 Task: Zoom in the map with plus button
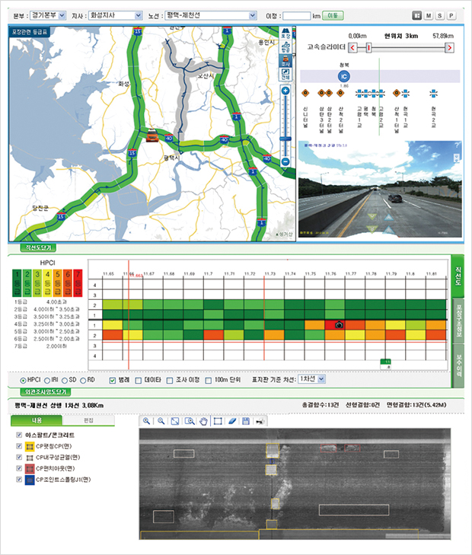[x=285, y=91]
